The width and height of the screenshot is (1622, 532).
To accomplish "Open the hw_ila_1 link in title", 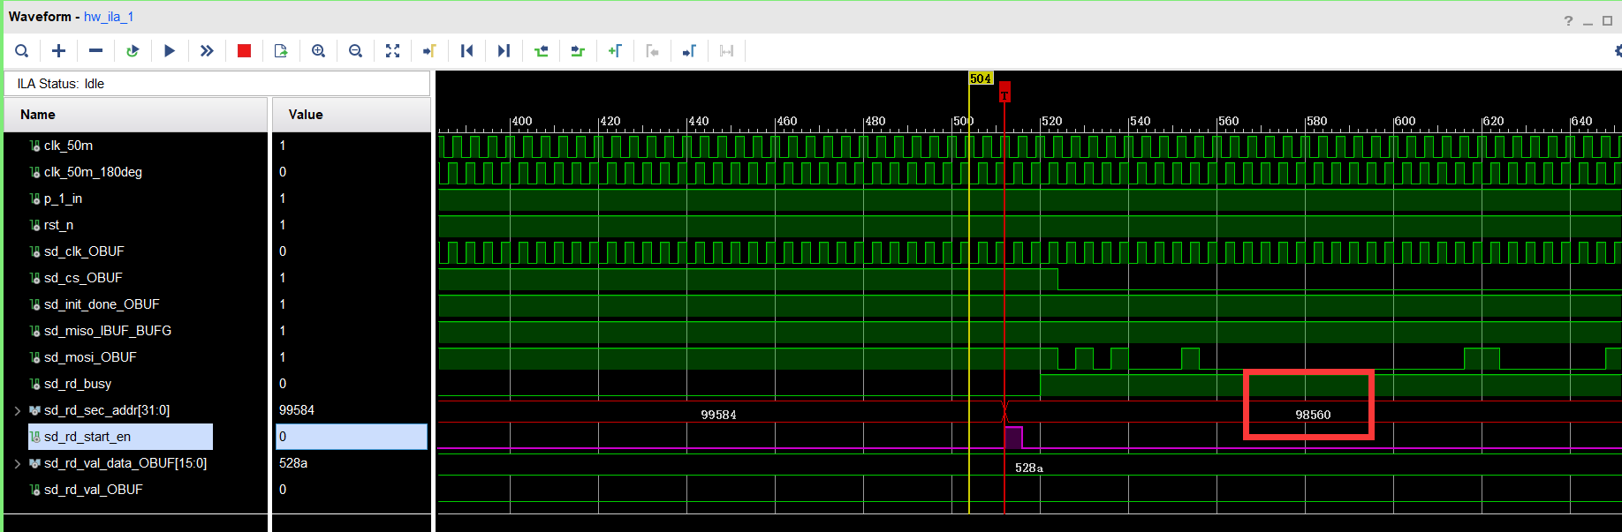I will [x=109, y=17].
